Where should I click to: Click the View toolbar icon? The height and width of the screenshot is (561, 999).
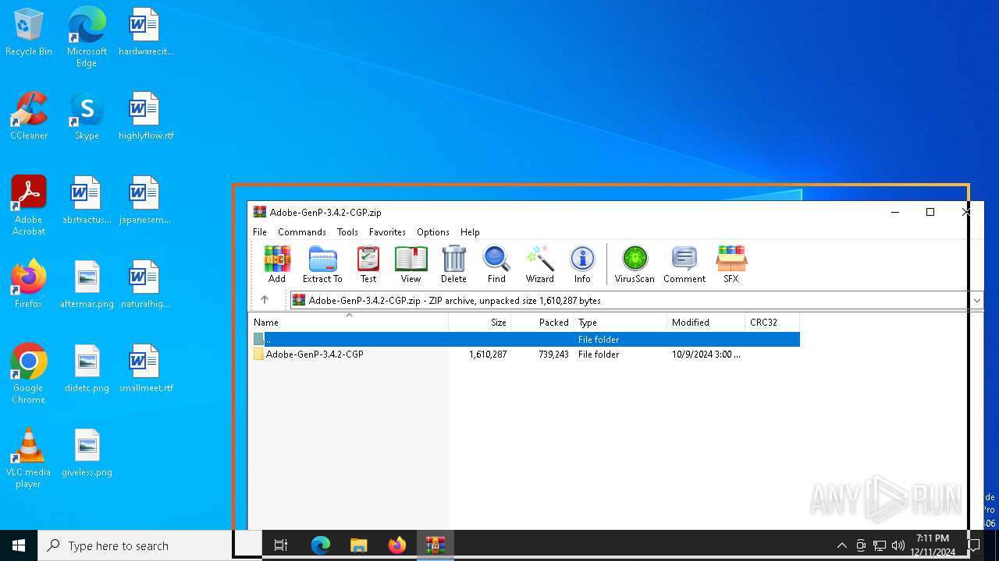[x=411, y=264]
